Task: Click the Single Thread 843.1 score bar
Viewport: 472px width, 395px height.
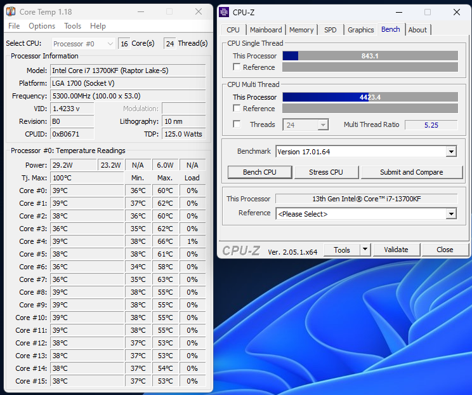Action: click(x=370, y=56)
